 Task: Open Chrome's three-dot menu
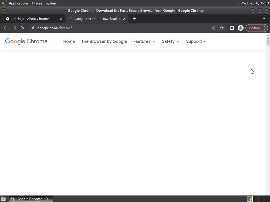[x=264, y=28]
